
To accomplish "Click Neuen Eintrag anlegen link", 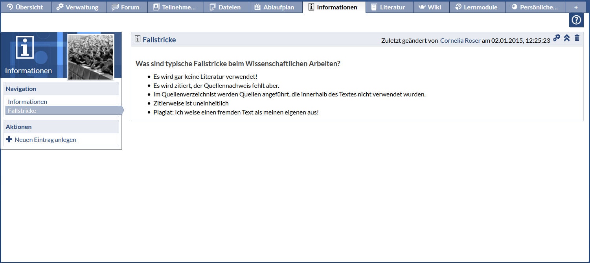I will (x=45, y=140).
